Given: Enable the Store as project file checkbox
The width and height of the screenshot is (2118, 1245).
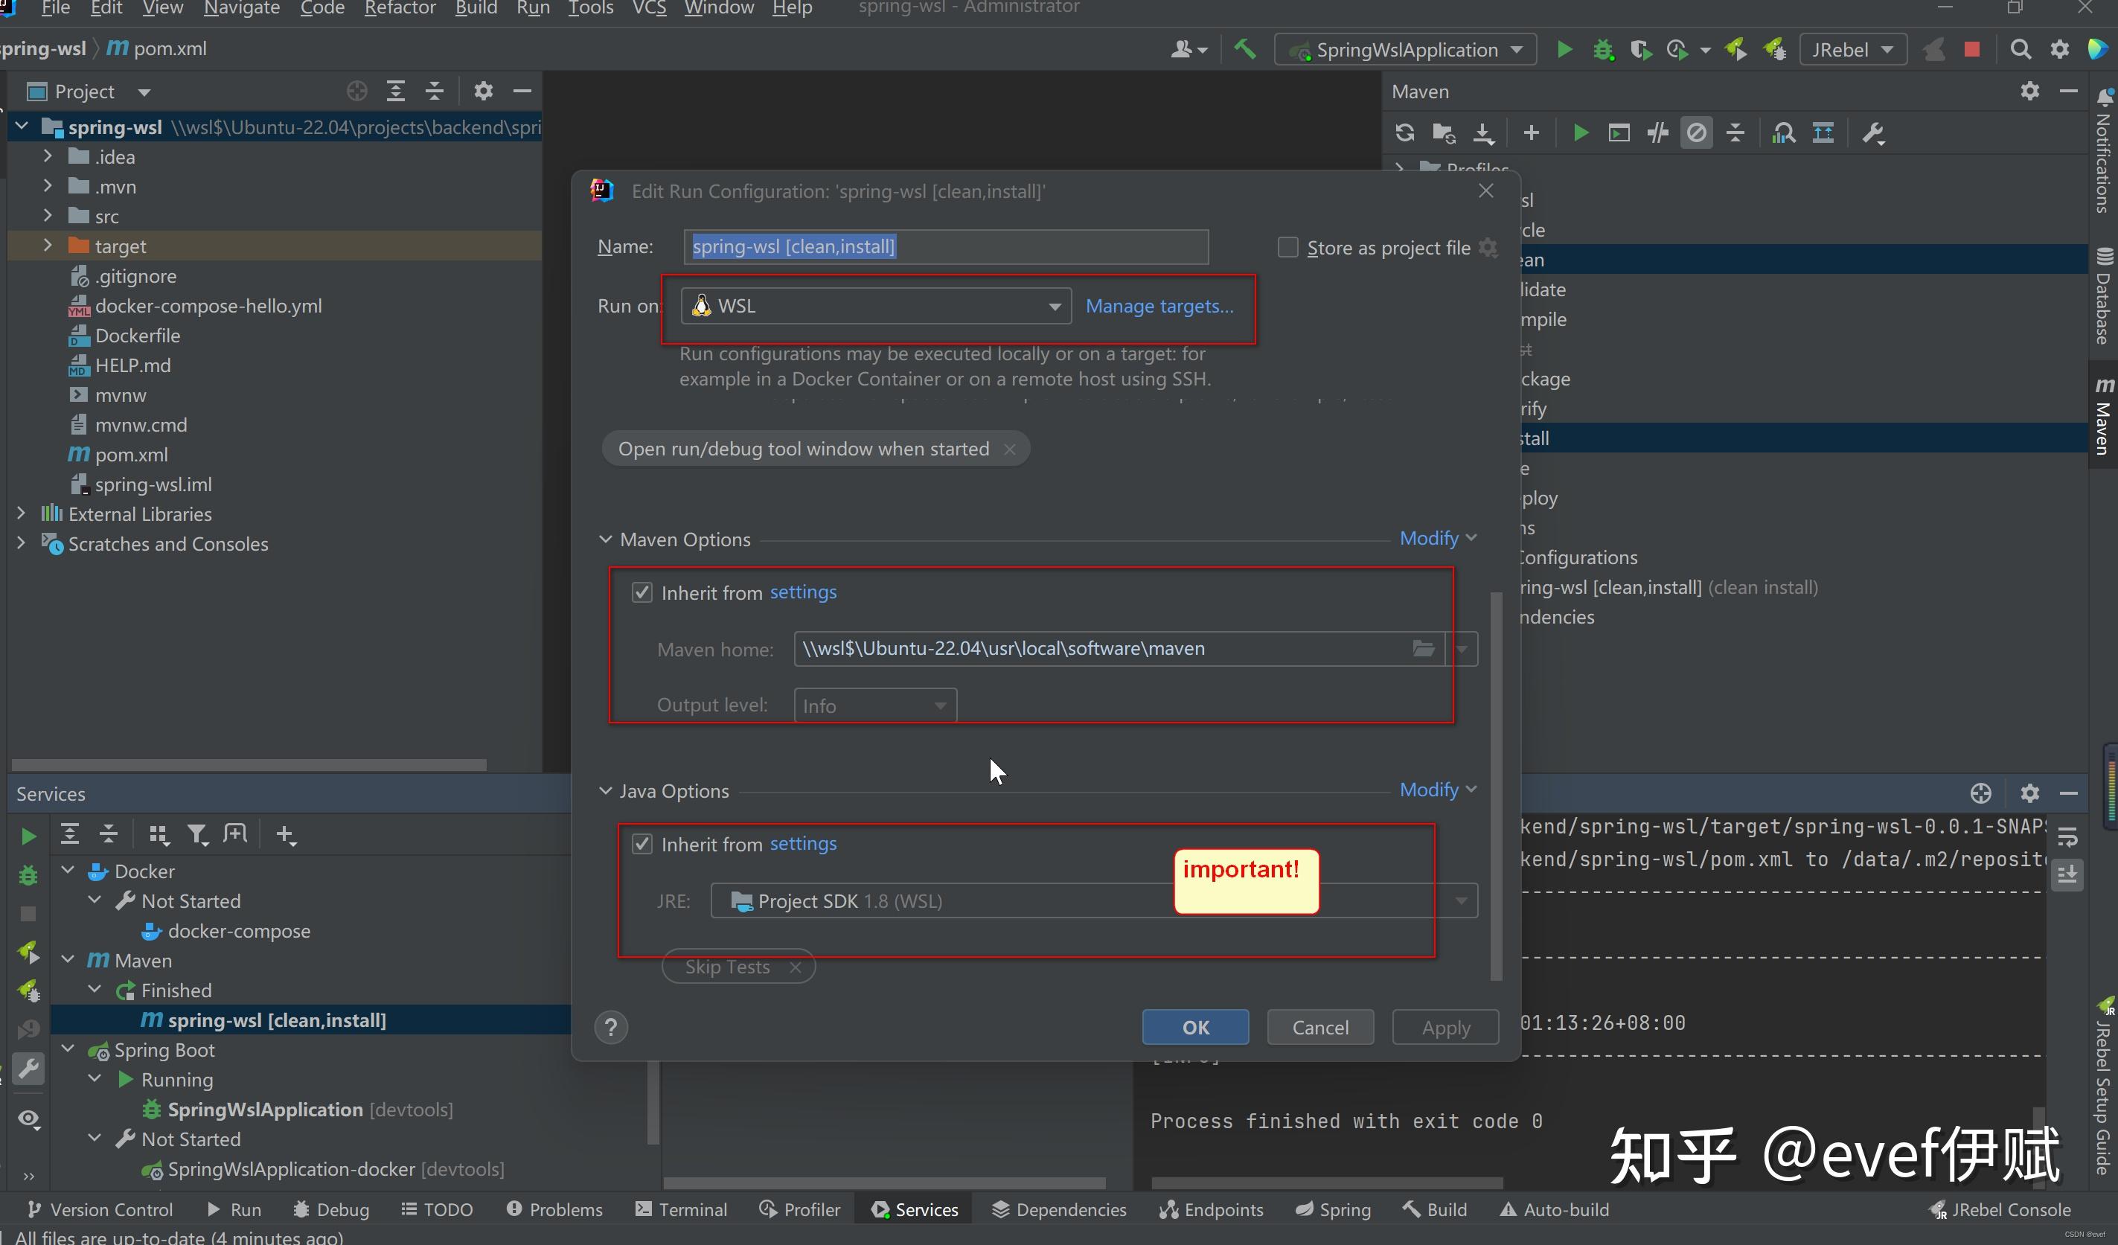Looking at the screenshot, I should tap(1287, 246).
